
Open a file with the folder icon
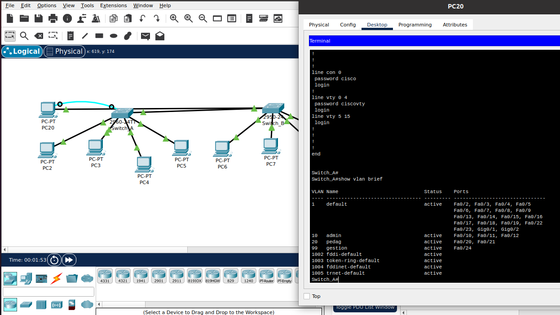tap(24, 18)
